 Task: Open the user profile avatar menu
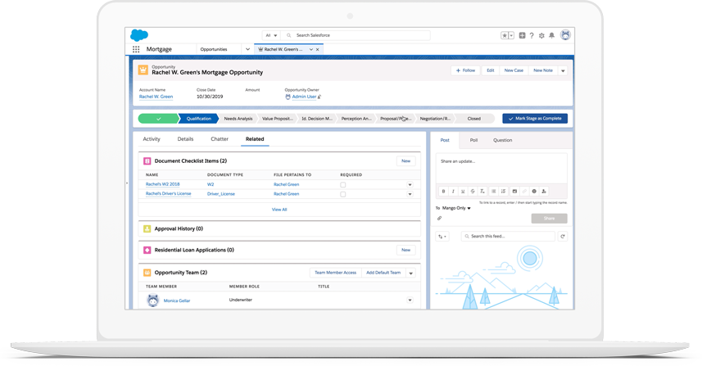point(565,35)
